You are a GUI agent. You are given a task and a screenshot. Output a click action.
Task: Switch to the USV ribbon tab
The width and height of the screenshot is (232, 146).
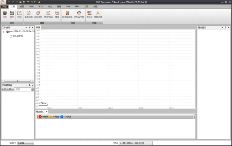(77, 6)
